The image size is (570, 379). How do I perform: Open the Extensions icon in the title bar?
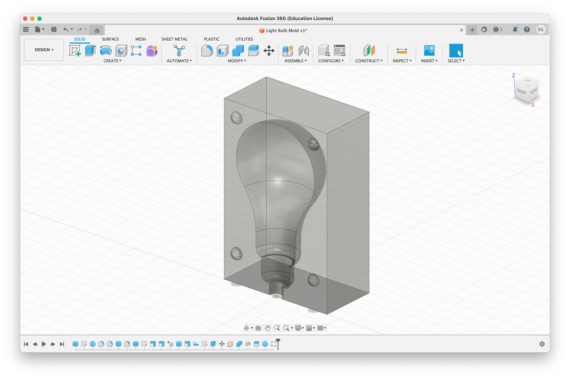tap(484, 29)
